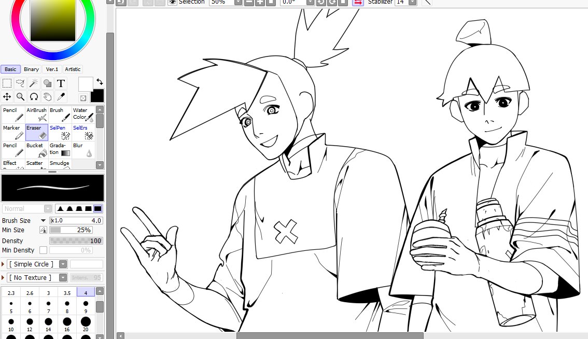Choose the first Pencil brush

[13, 115]
